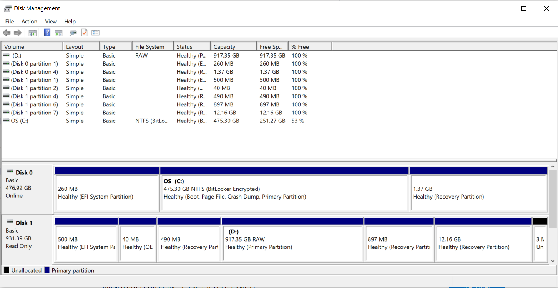Select the (Disk 1 partition 7) volume row

(x=166, y=113)
